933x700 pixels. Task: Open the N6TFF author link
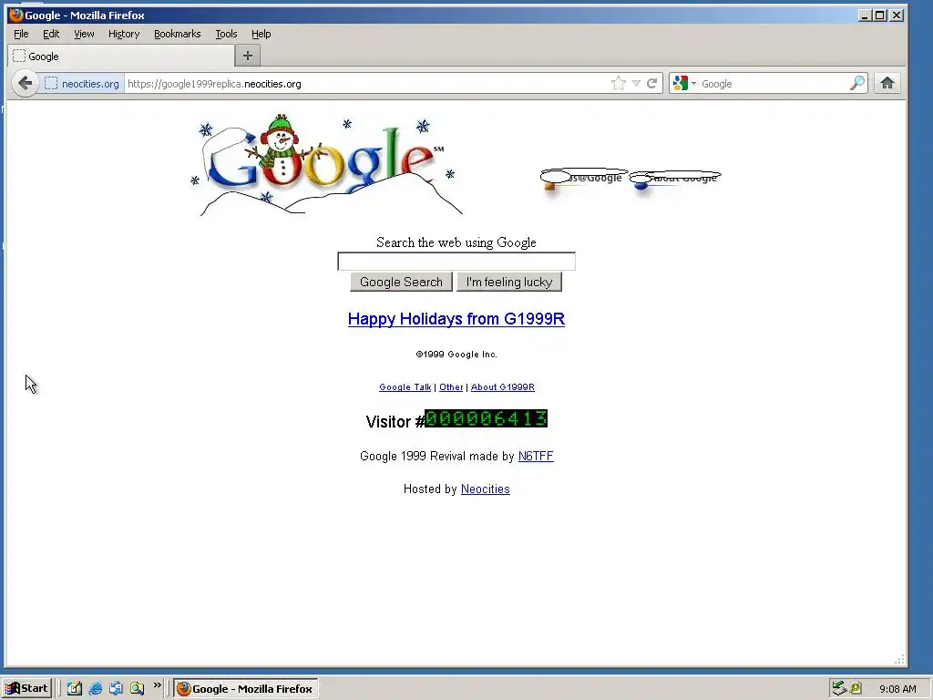[536, 456]
